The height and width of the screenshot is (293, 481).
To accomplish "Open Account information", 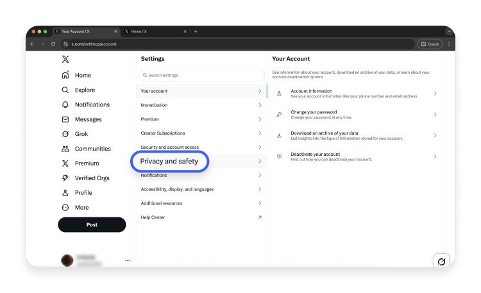I will tap(355, 94).
